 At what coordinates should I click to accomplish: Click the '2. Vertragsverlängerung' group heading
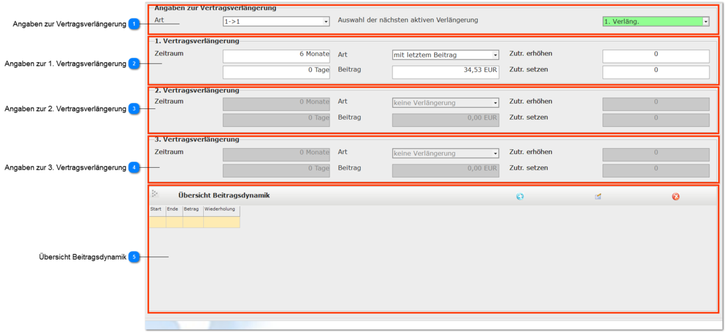point(197,90)
